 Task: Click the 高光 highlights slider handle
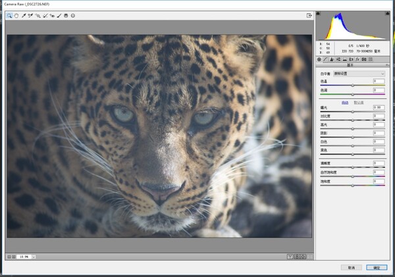tap(353, 129)
